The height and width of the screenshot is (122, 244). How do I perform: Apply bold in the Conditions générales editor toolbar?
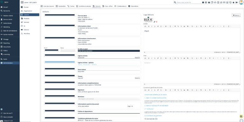click(x=149, y=90)
